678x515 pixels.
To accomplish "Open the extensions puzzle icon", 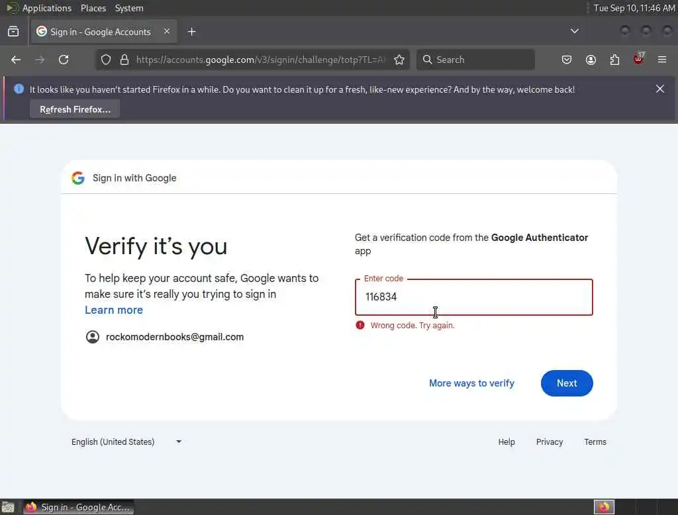I will click(614, 60).
